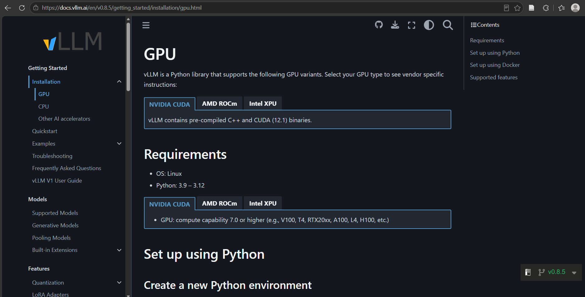Click the Read the Docs book icon

click(x=528, y=272)
